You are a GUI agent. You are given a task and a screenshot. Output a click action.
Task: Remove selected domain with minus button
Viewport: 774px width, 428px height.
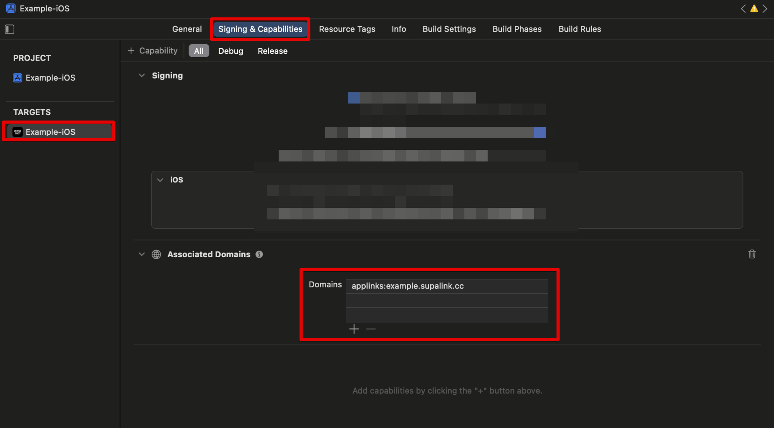coord(371,329)
